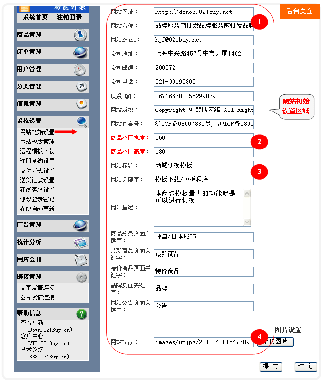The width and height of the screenshot is (324, 382).
Task: Open 图片友情连接 link
Action: click(37, 297)
